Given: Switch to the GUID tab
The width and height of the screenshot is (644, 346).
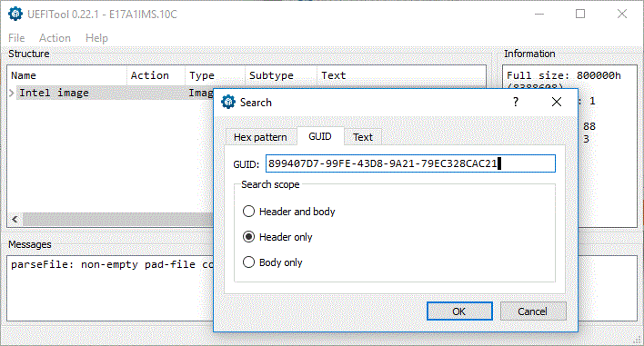Looking at the screenshot, I should (x=320, y=136).
